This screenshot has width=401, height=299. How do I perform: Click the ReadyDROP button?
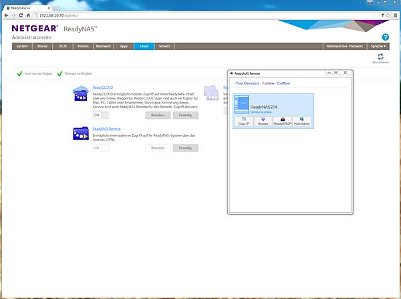[283, 121]
